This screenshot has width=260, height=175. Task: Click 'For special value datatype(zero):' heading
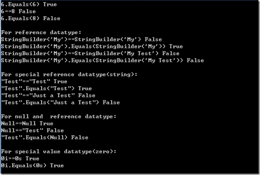(x=59, y=152)
